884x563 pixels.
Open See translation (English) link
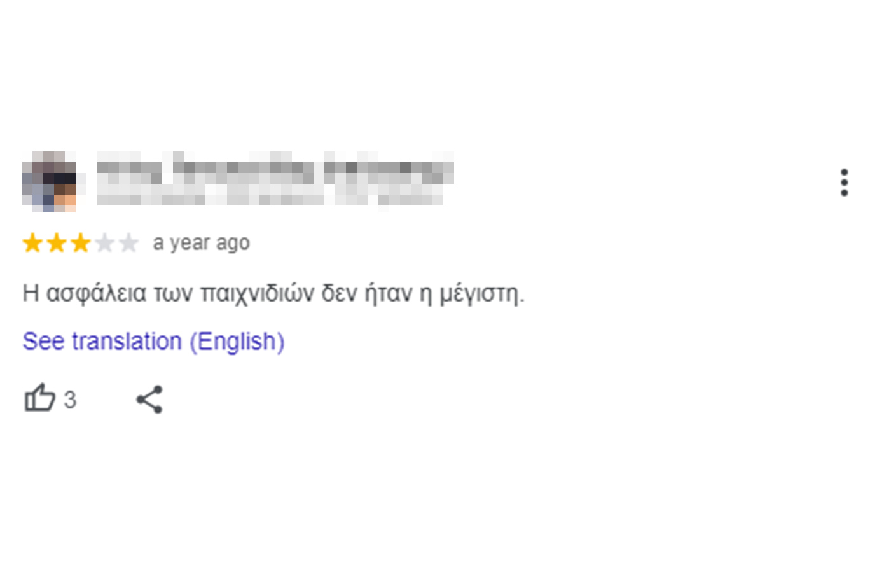coord(153,341)
